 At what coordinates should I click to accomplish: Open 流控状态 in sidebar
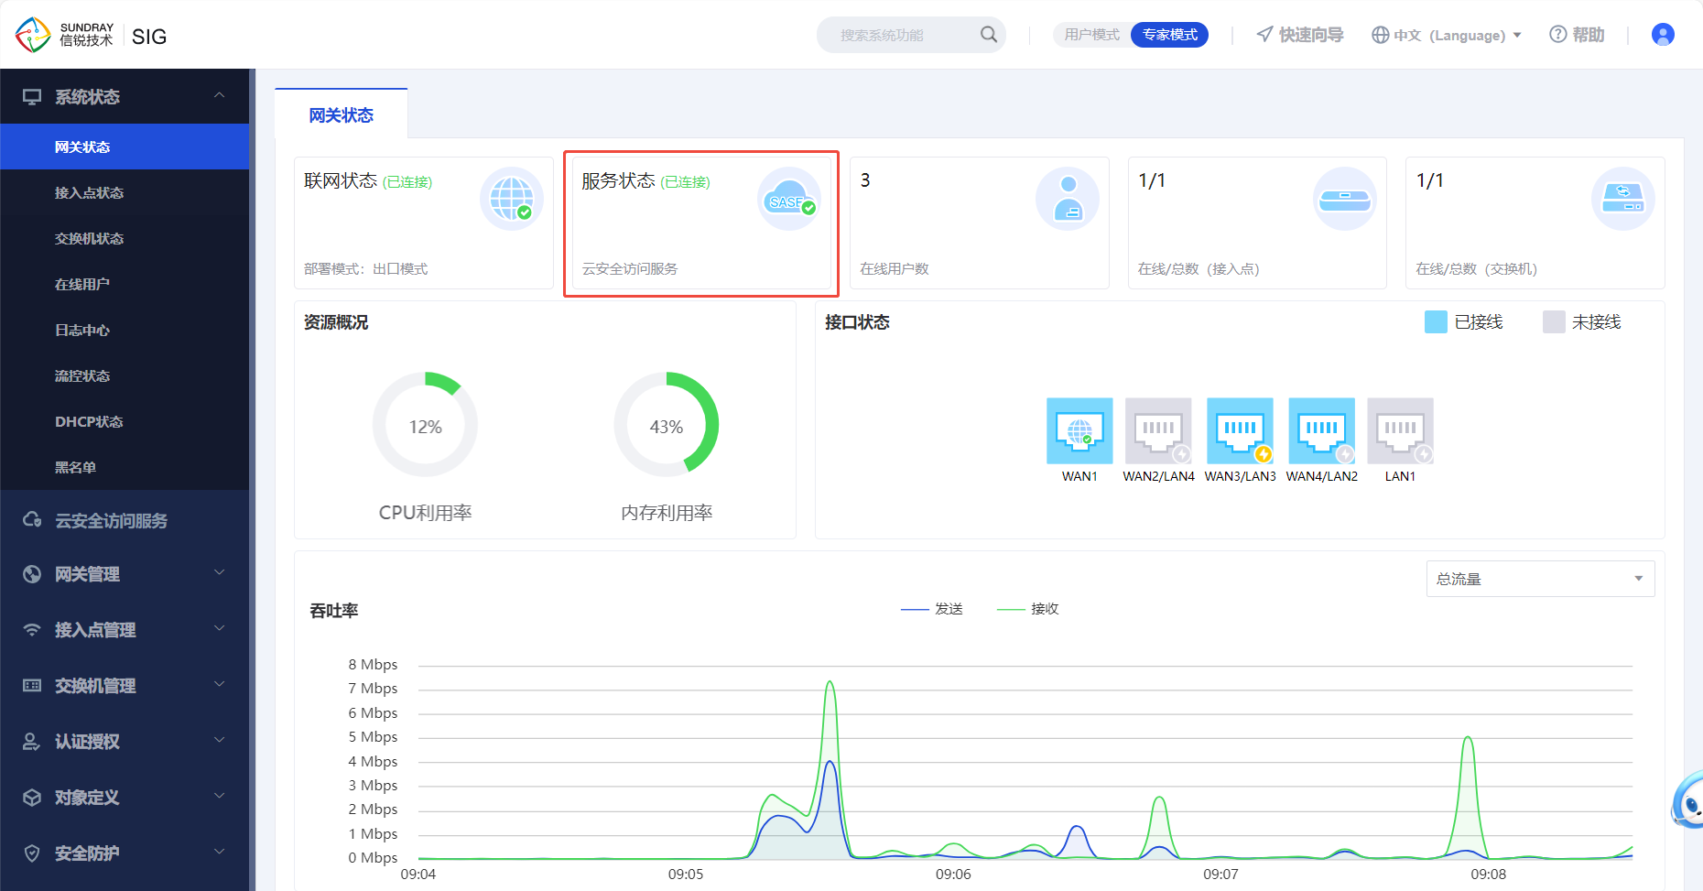tap(125, 375)
